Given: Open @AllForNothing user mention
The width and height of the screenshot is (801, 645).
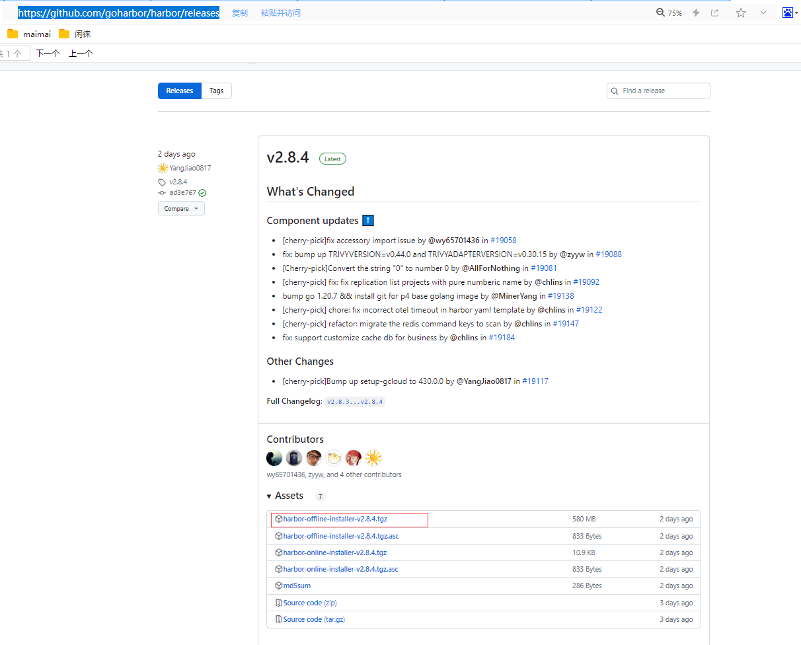Looking at the screenshot, I should click(491, 268).
